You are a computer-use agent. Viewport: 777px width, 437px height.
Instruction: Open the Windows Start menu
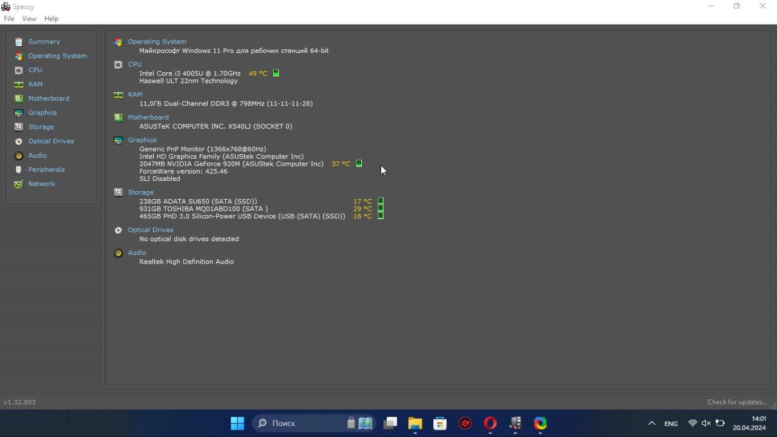(x=237, y=423)
